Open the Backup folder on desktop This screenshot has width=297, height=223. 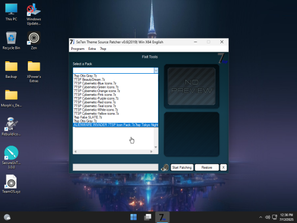(11, 70)
